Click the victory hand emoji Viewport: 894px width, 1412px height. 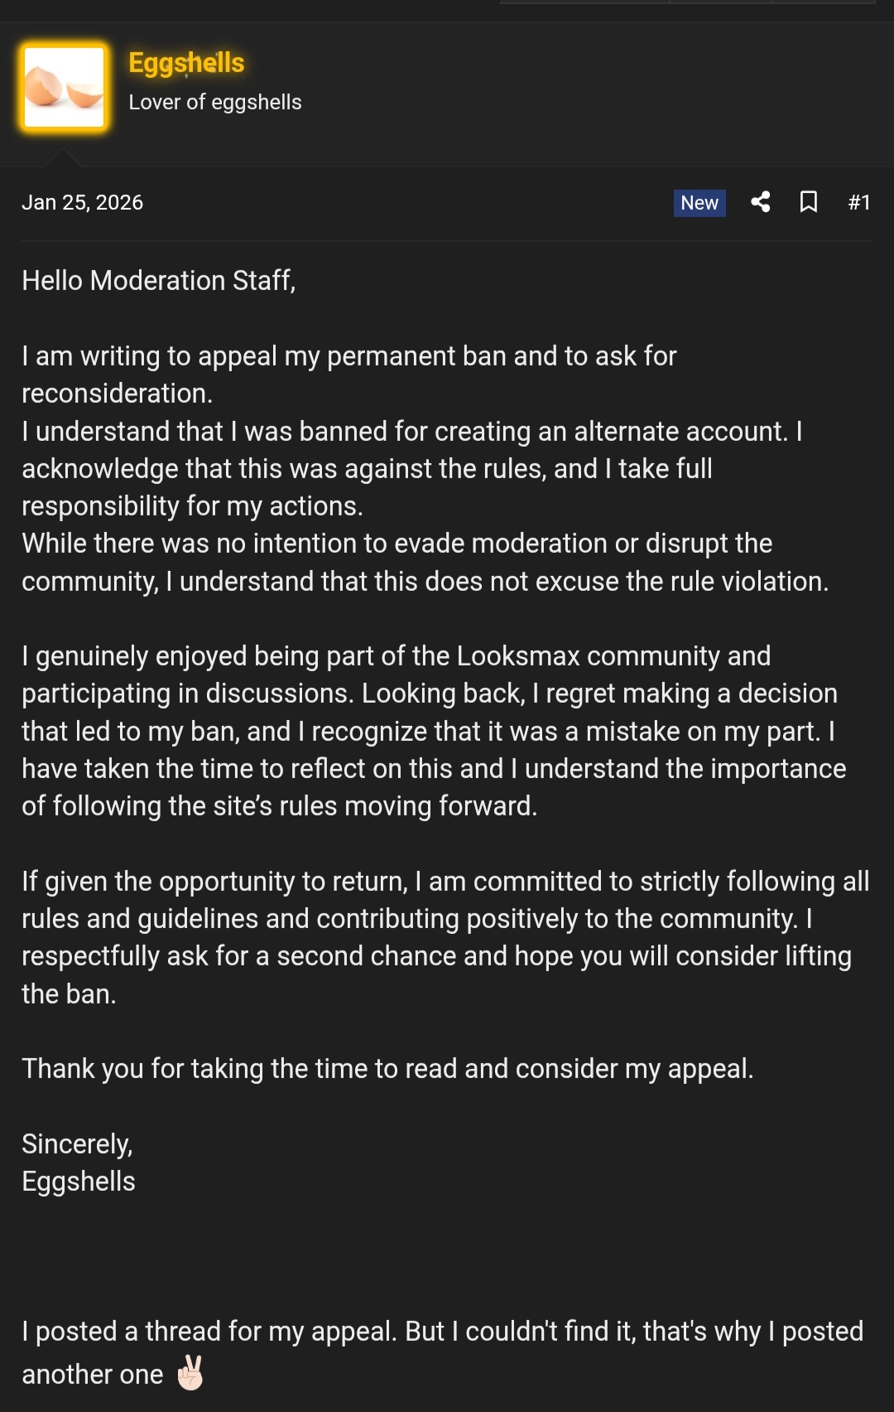coord(190,1373)
